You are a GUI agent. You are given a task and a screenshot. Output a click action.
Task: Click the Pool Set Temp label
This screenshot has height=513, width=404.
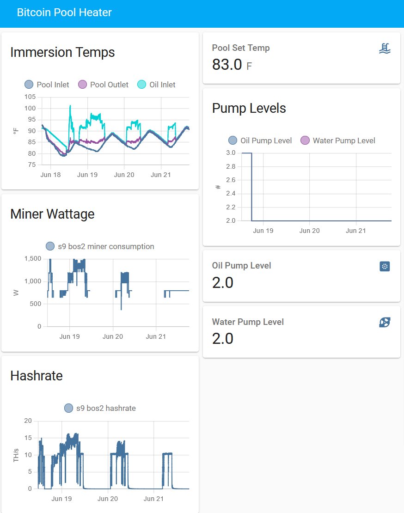tap(241, 48)
